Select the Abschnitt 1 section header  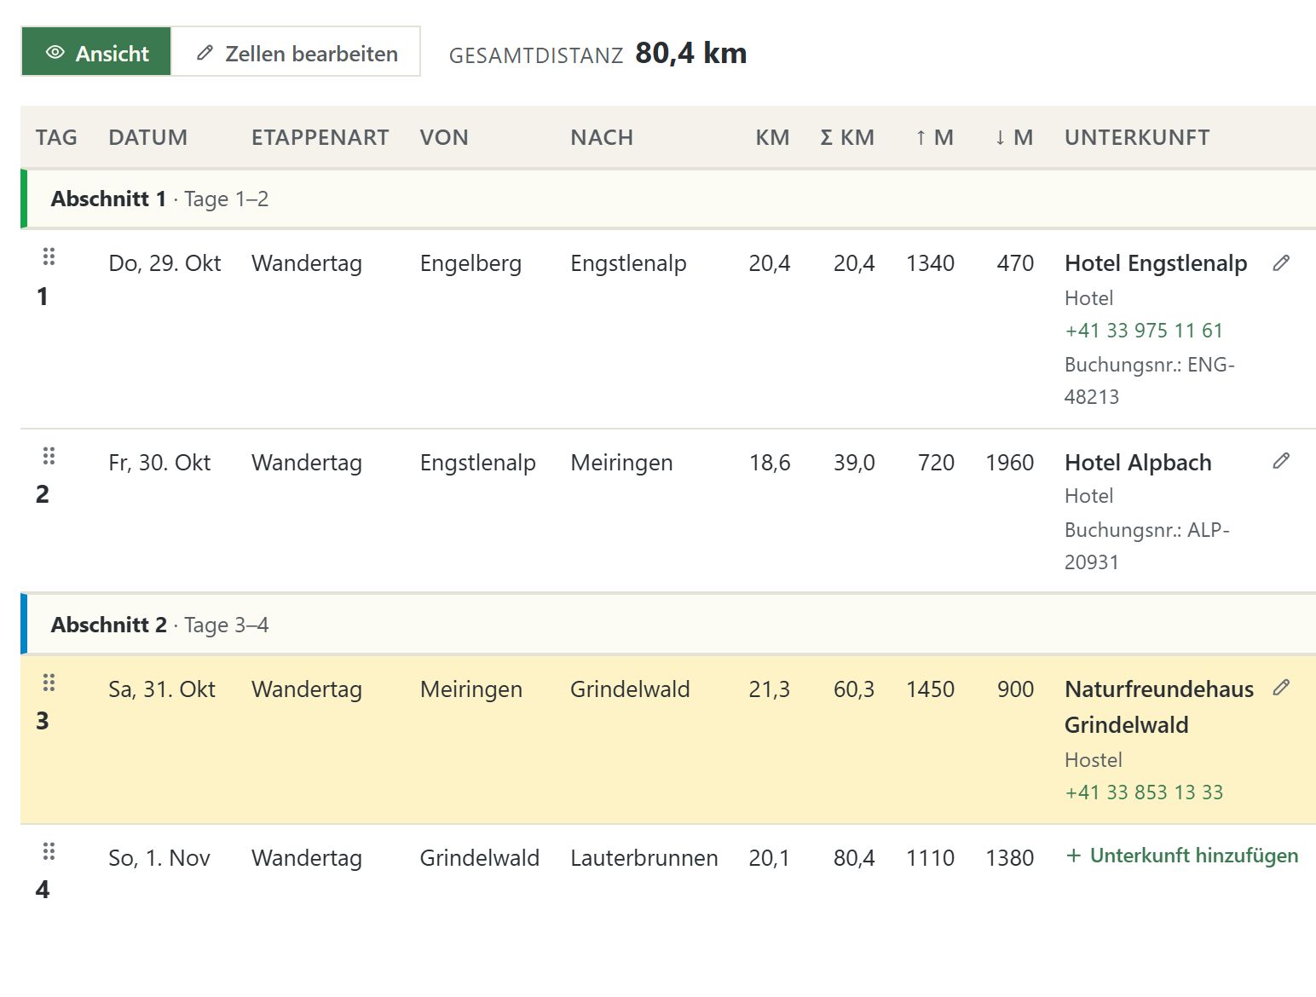click(x=668, y=199)
